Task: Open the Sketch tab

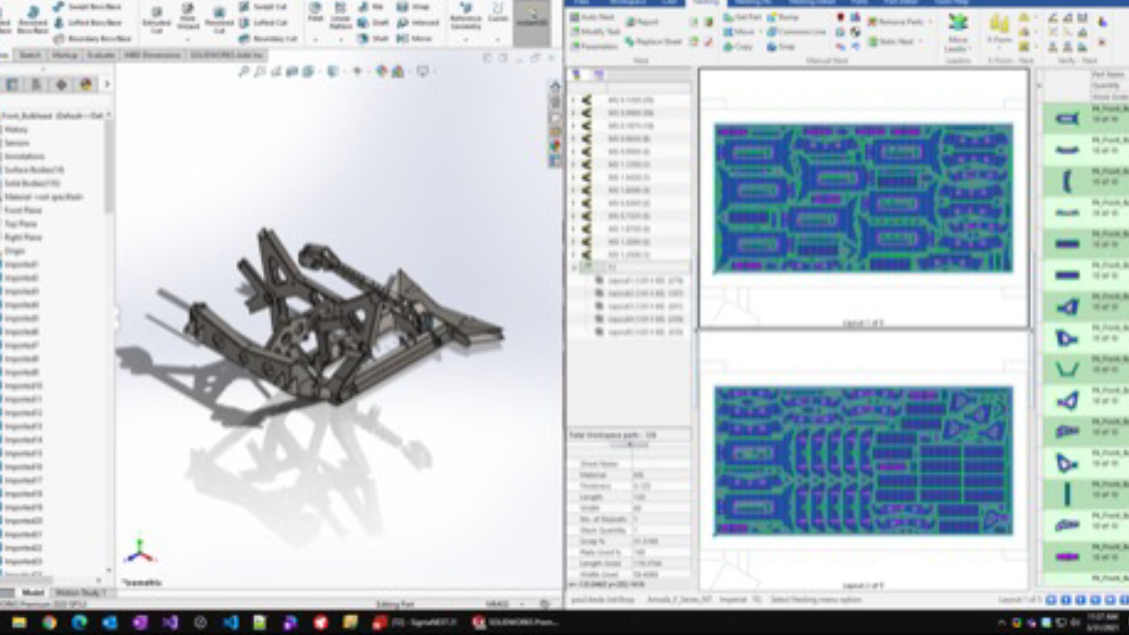Action: point(30,55)
